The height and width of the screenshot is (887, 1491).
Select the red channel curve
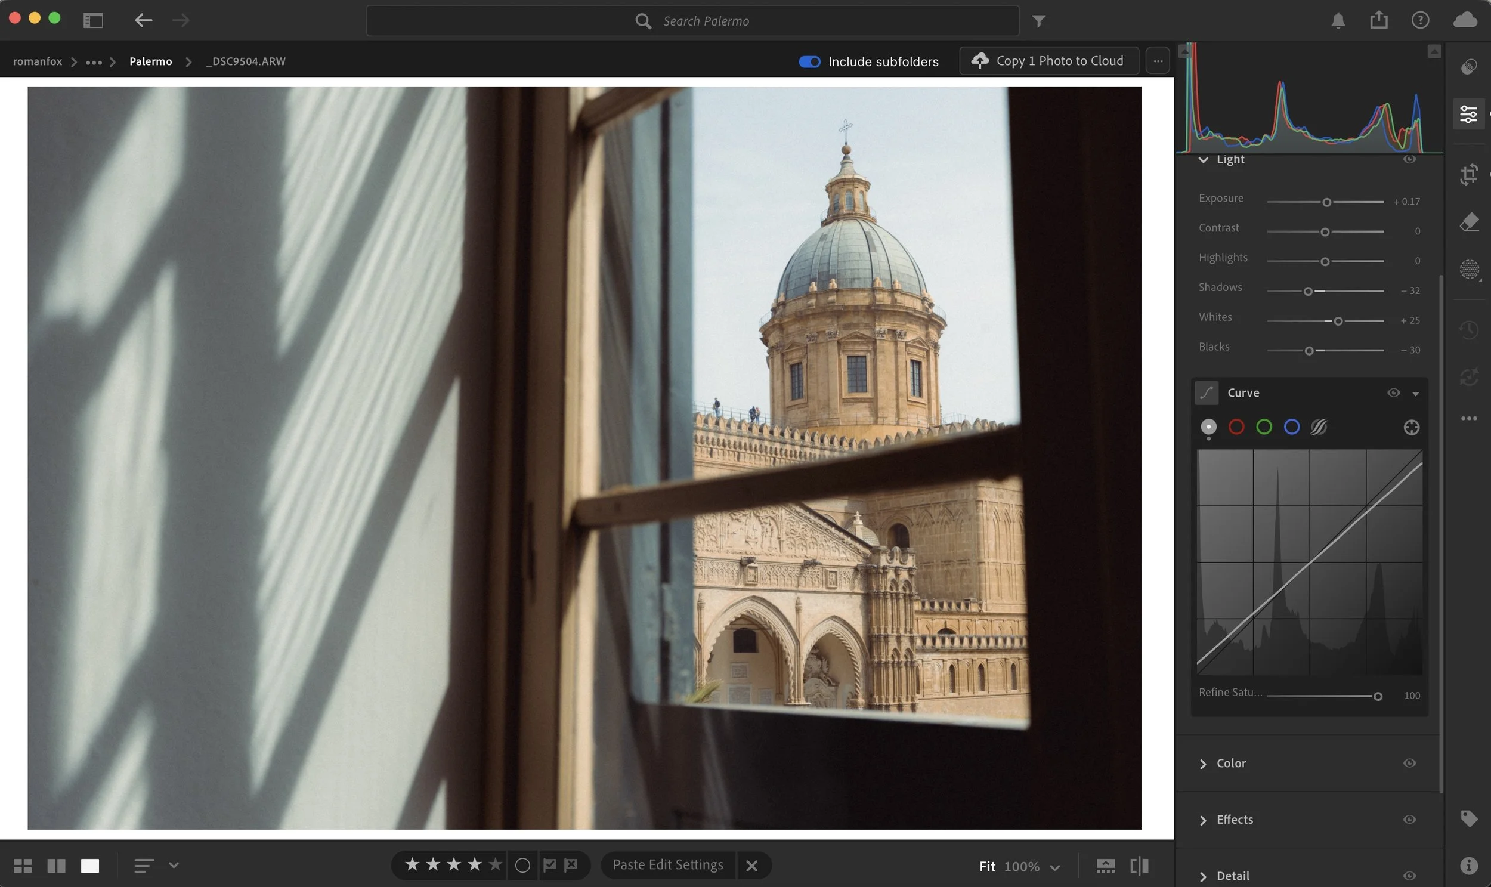(x=1236, y=426)
